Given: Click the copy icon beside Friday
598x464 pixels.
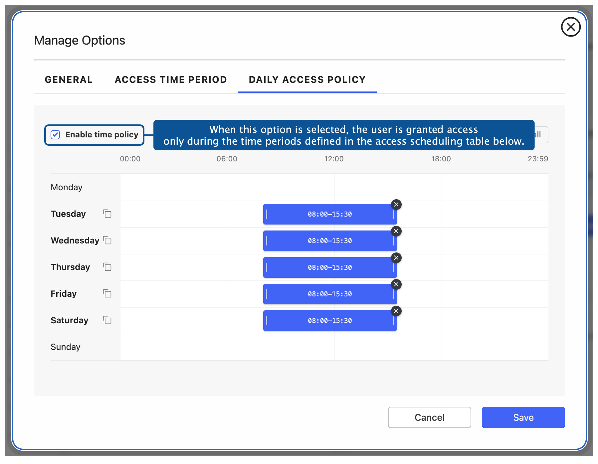Looking at the screenshot, I should pyautogui.click(x=107, y=293).
